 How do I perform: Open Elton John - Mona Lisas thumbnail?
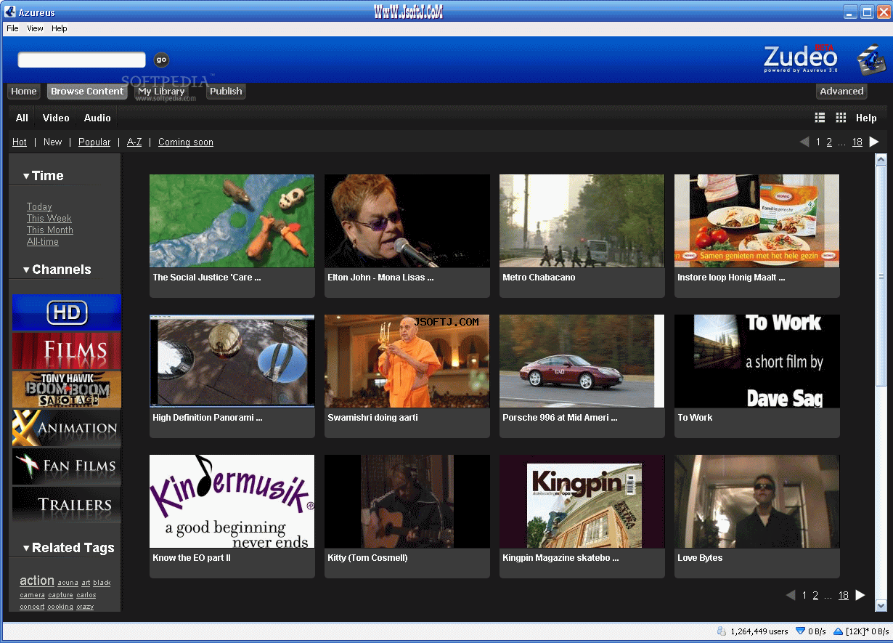coord(407,221)
